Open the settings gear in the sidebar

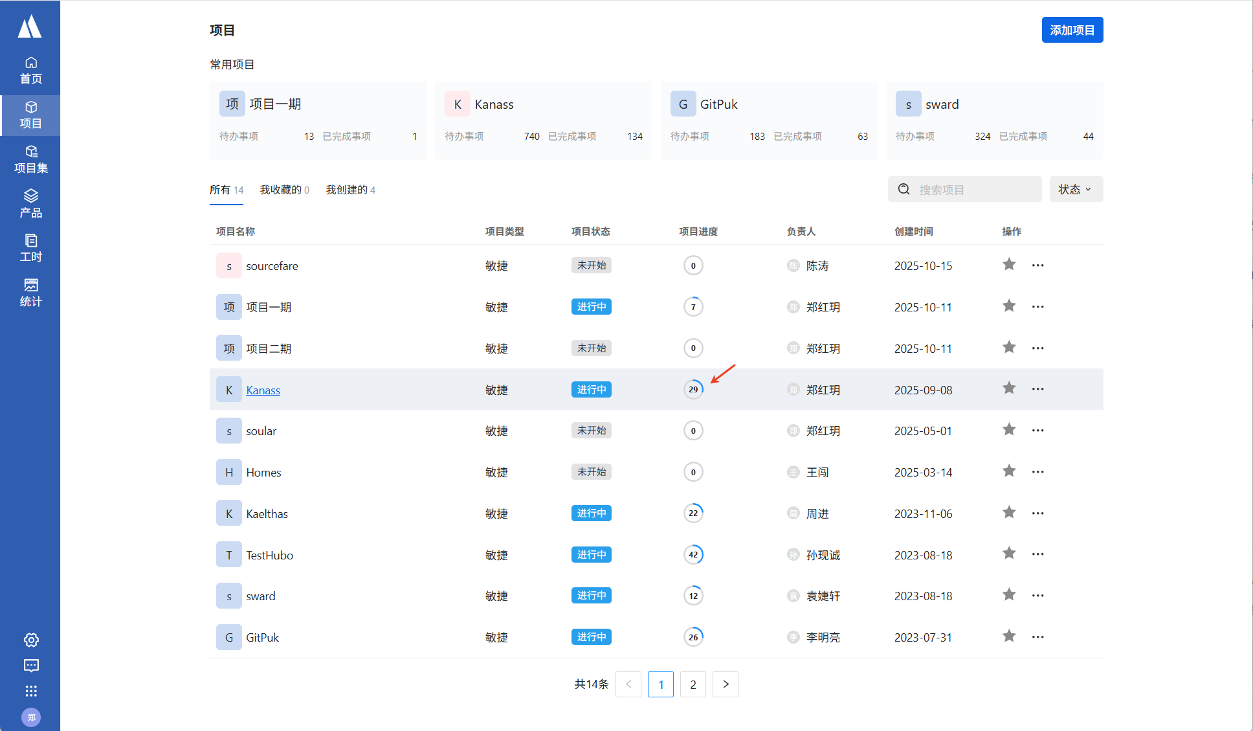(x=31, y=640)
